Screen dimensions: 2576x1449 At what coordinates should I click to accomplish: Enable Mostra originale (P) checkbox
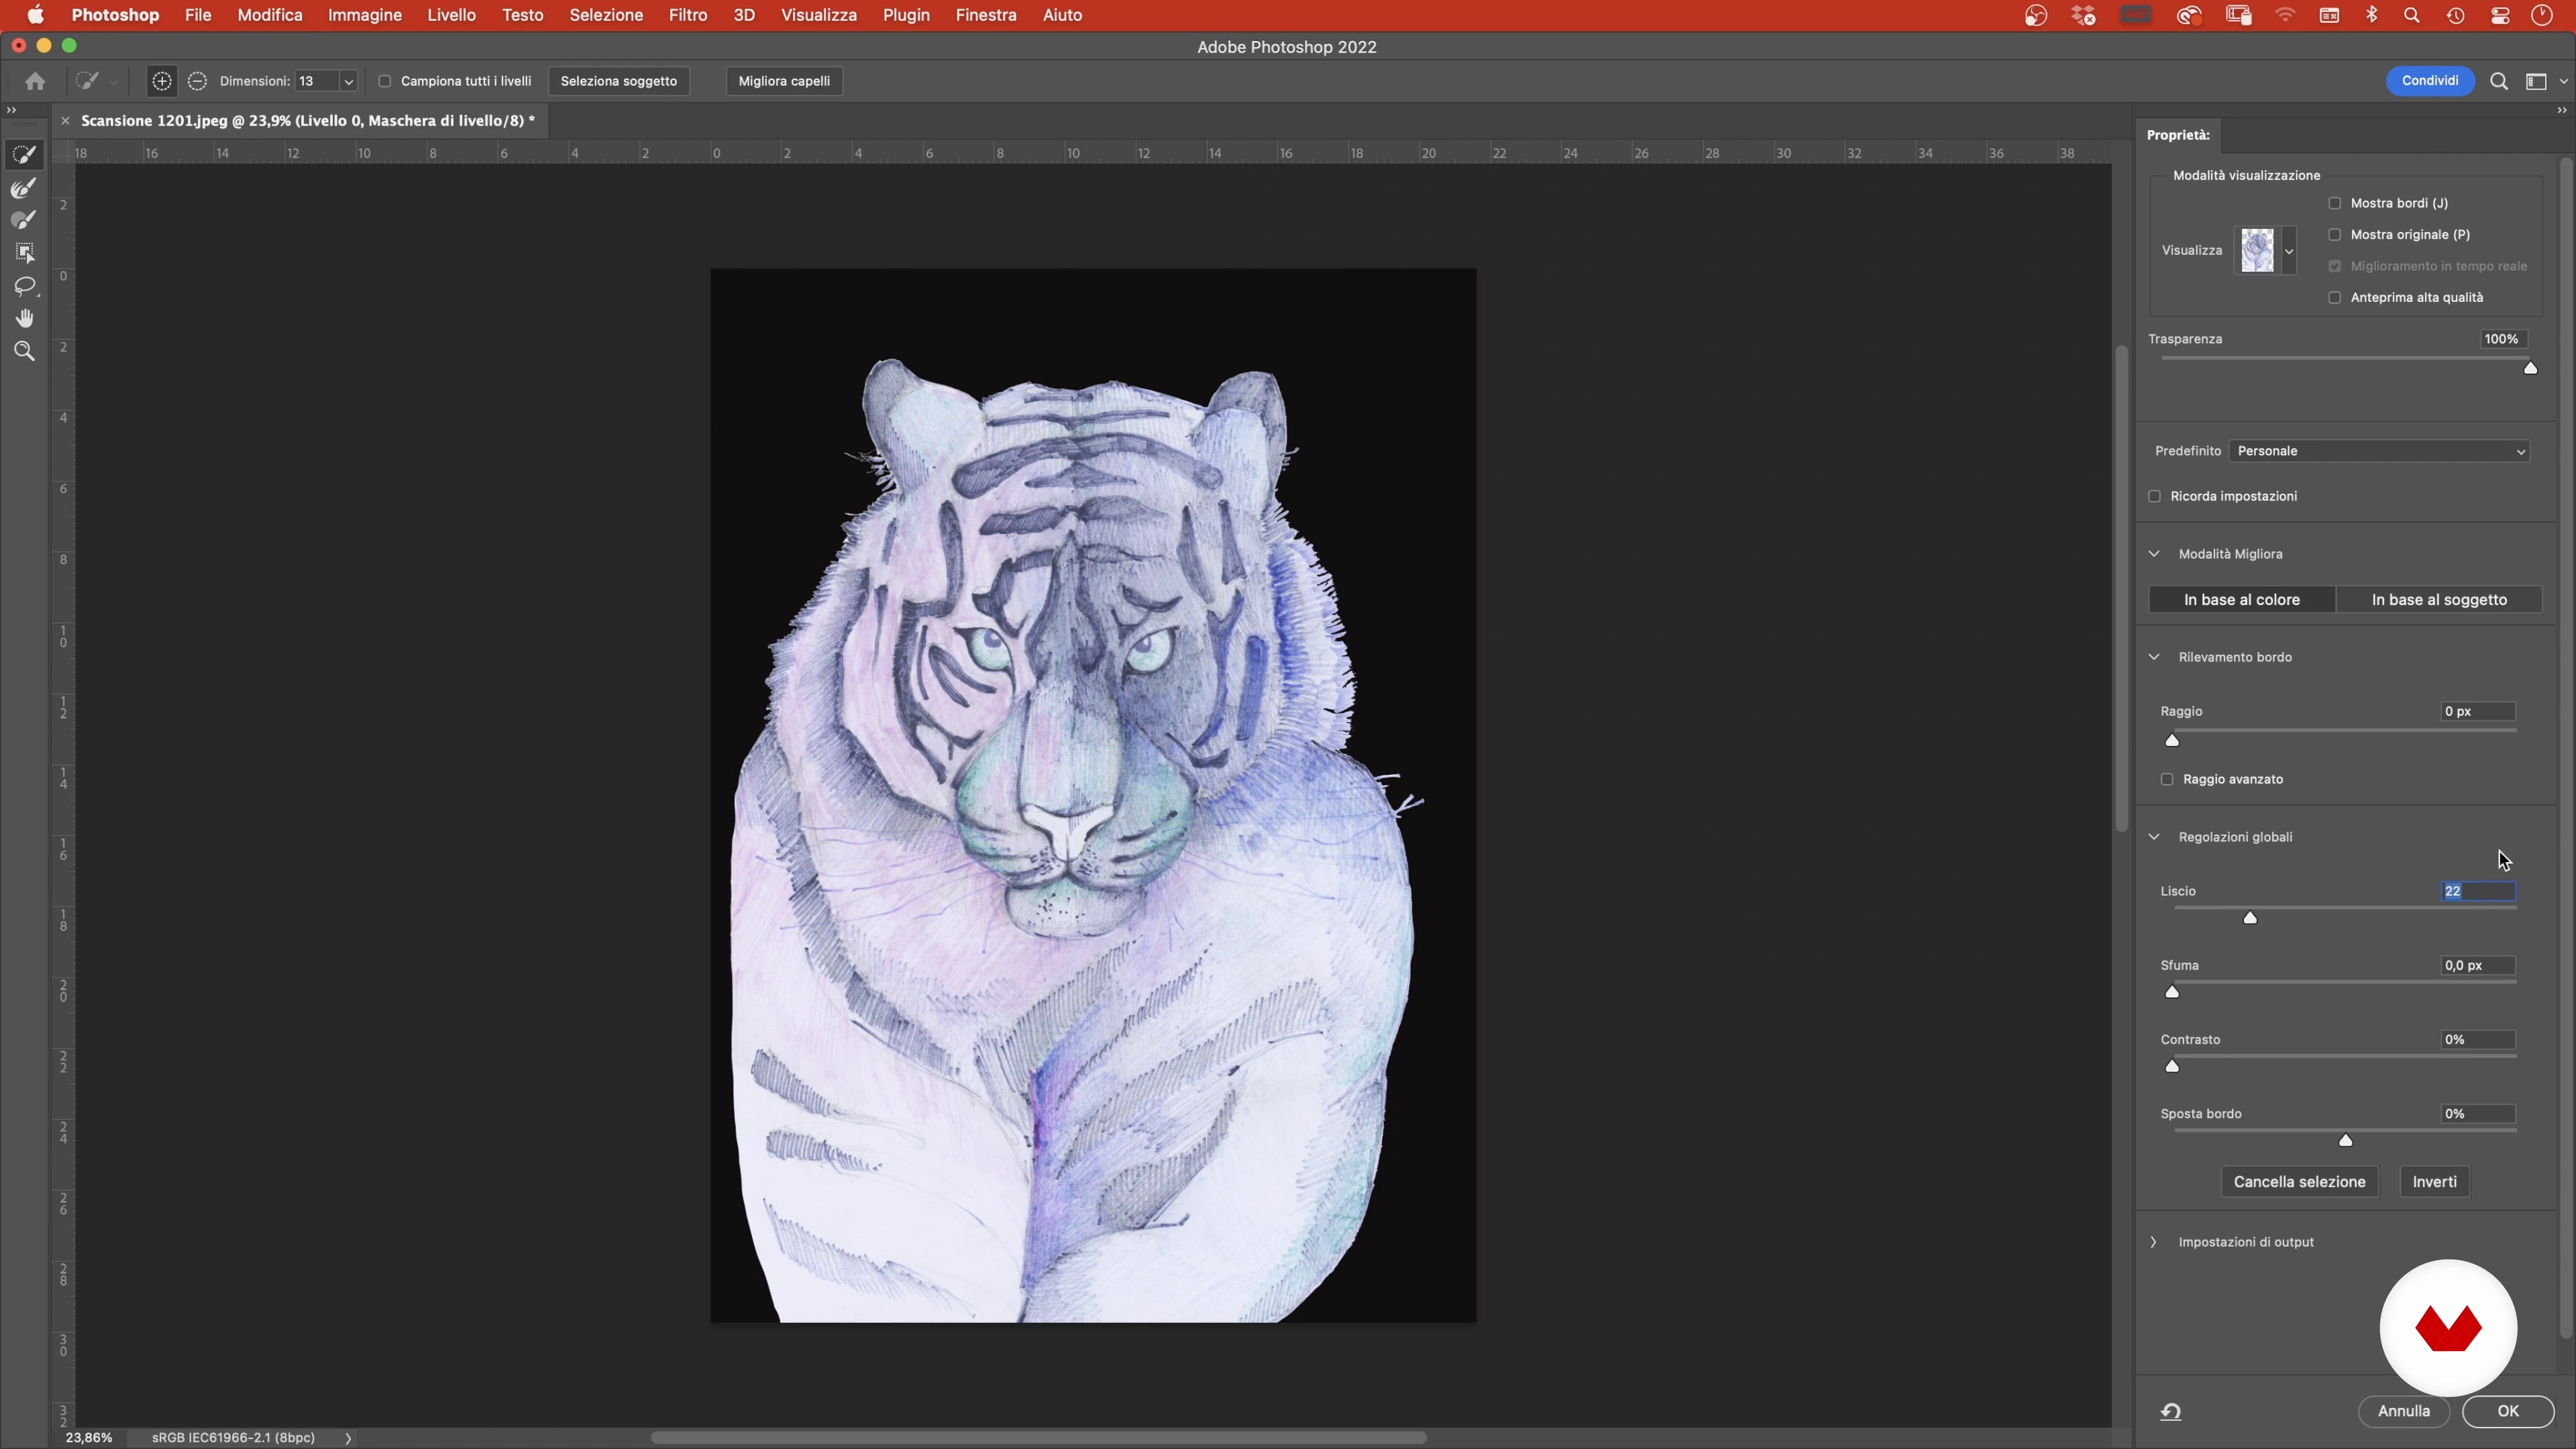pyautogui.click(x=2335, y=235)
